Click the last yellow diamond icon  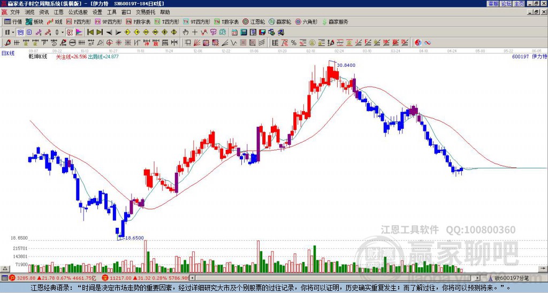pos(174,33)
